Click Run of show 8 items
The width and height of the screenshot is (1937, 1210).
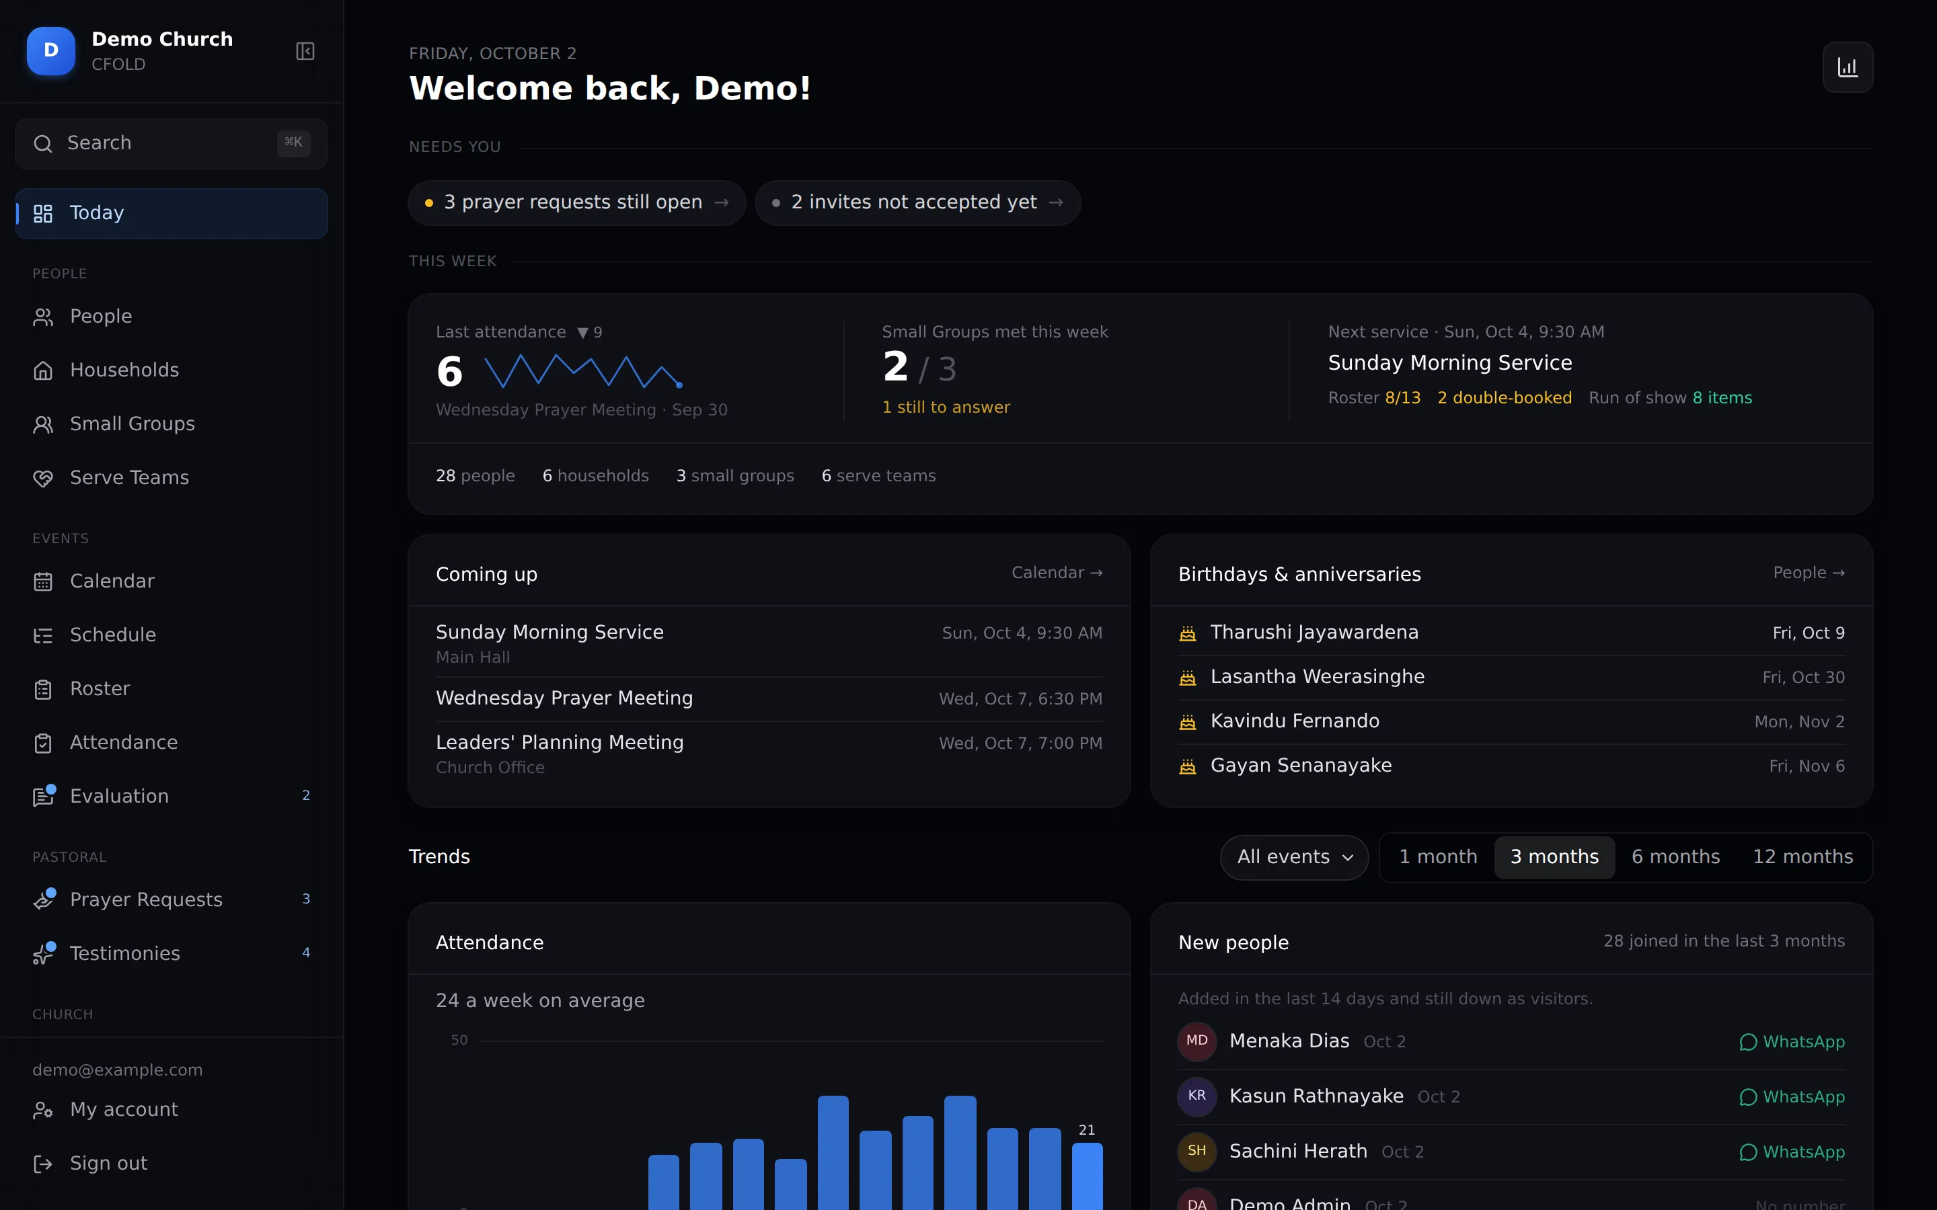[x=1670, y=398]
